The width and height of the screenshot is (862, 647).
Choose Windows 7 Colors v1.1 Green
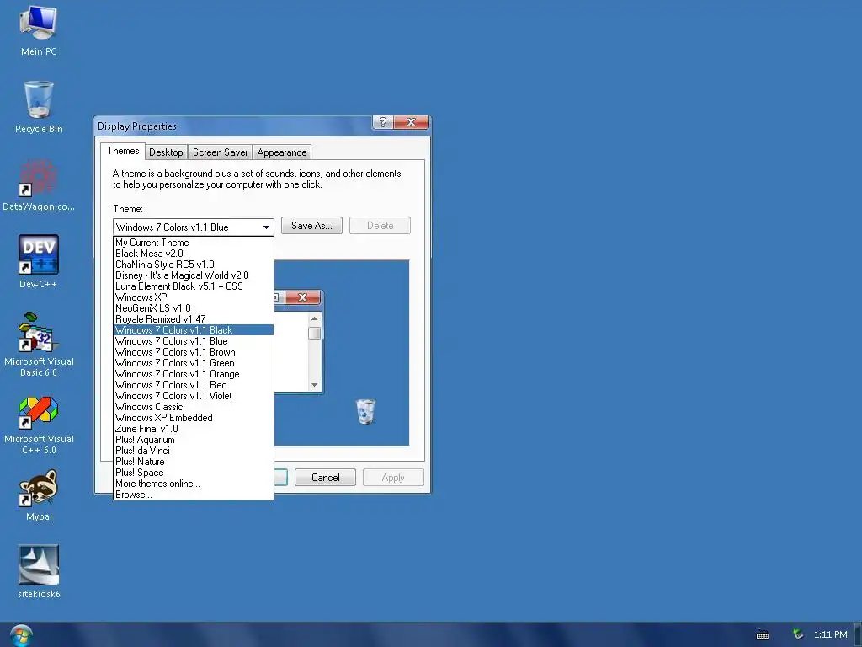coord(194,363)
